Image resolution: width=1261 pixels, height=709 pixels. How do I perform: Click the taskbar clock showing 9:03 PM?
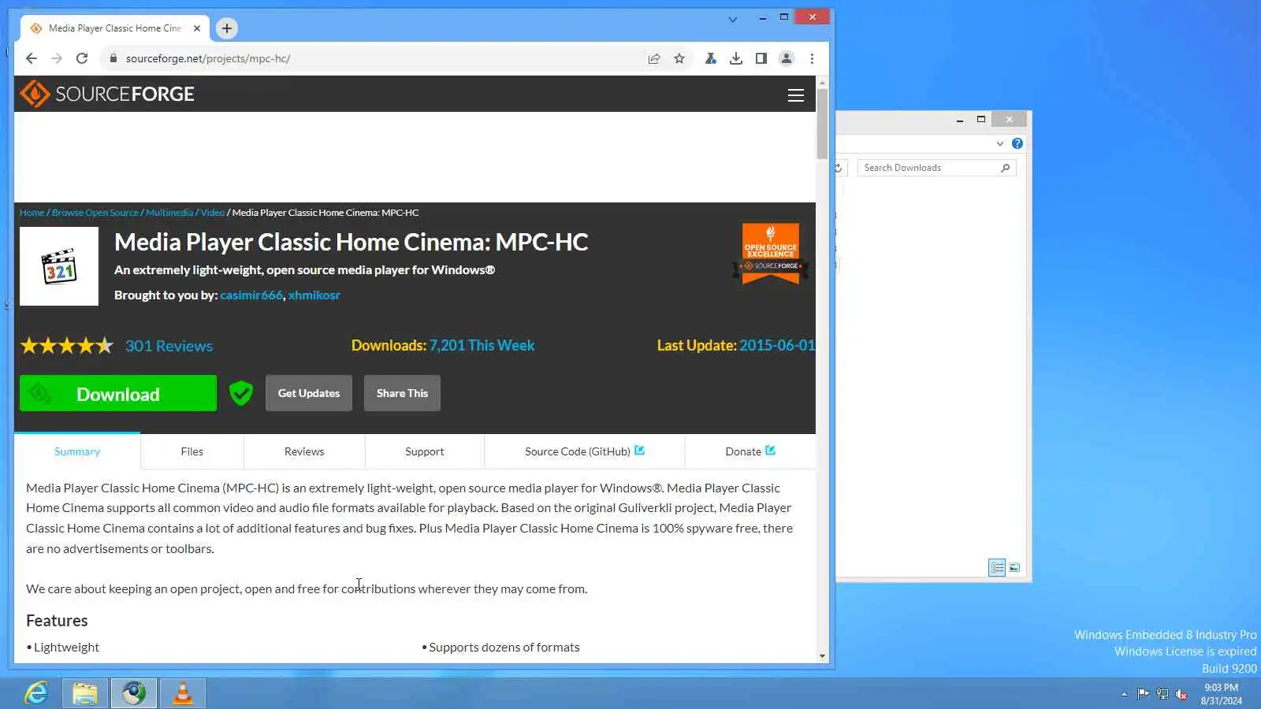(1222, 694)
